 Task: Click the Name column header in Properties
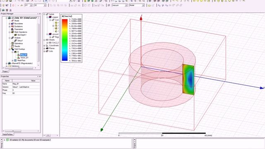7,81
